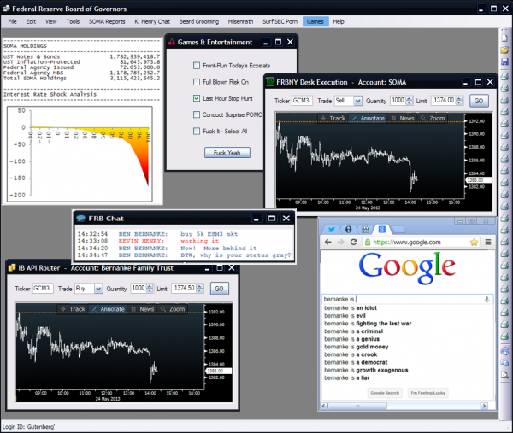Click Limit 1374.50 stepper in IB API Router
Image resolution: width=513 pixels, height=433 pixels.
tap(199, 288)
